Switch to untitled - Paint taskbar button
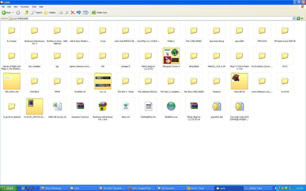This screenshot has height=191, width=306. 258,188
